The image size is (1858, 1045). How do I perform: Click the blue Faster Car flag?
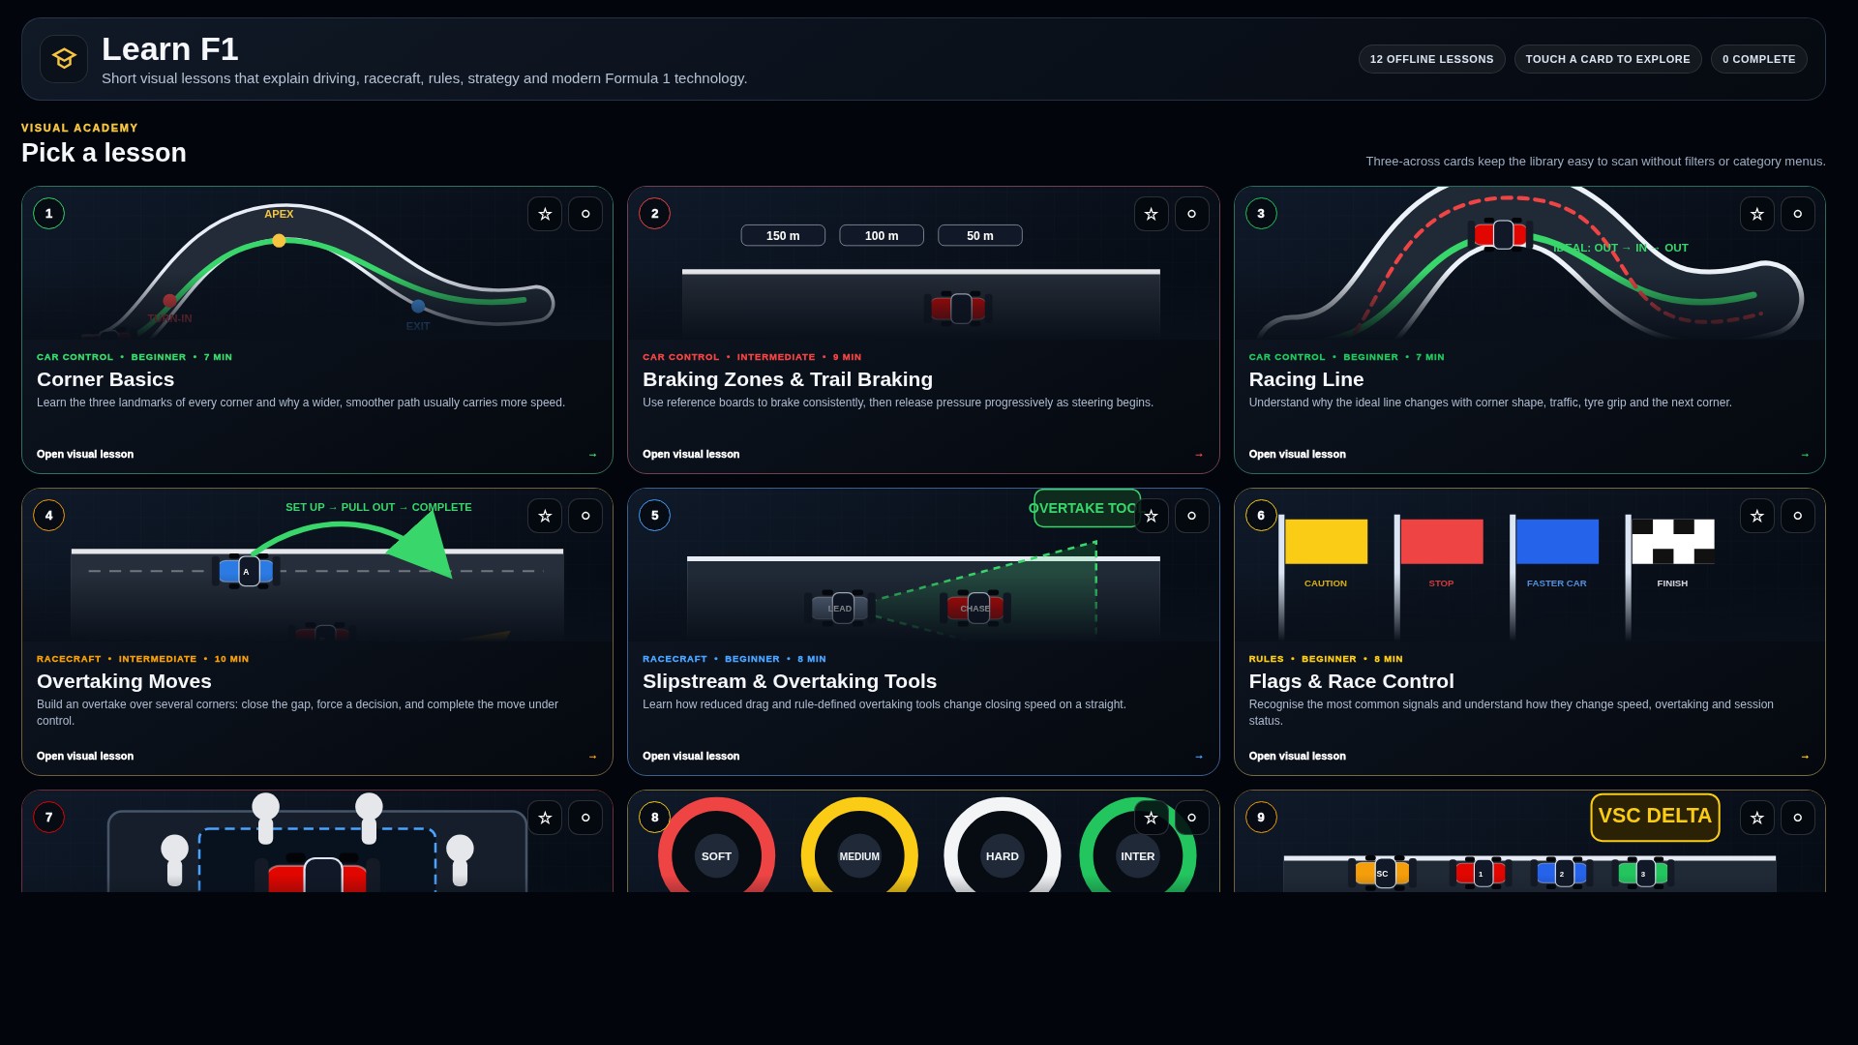1557,542
